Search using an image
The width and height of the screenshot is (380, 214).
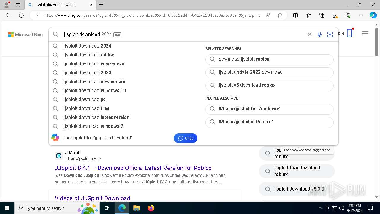click(x=330, y=34)
